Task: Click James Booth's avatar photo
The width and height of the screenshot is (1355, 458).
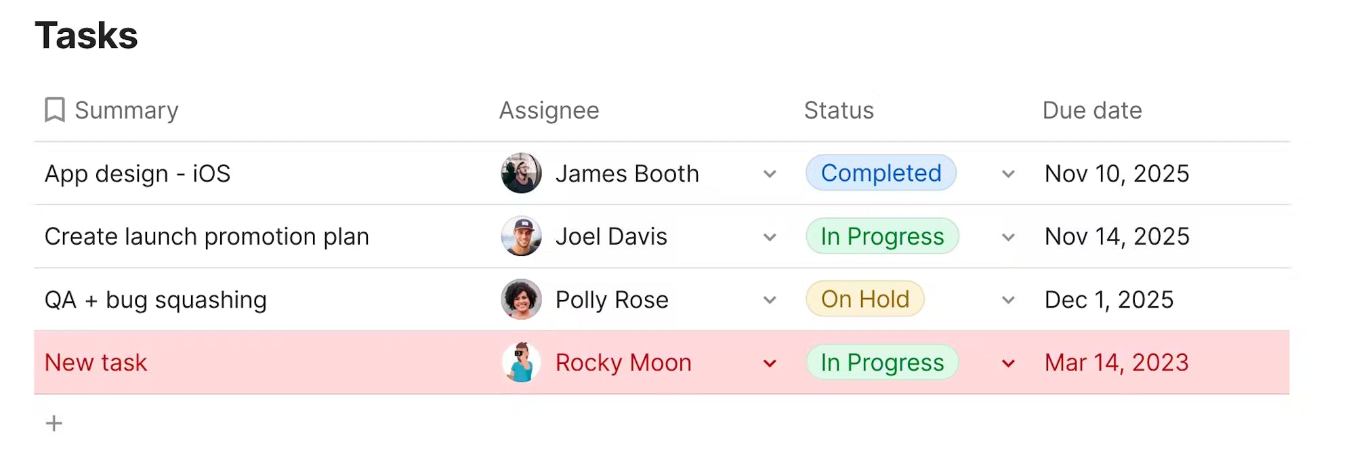Action: point(521,173)
